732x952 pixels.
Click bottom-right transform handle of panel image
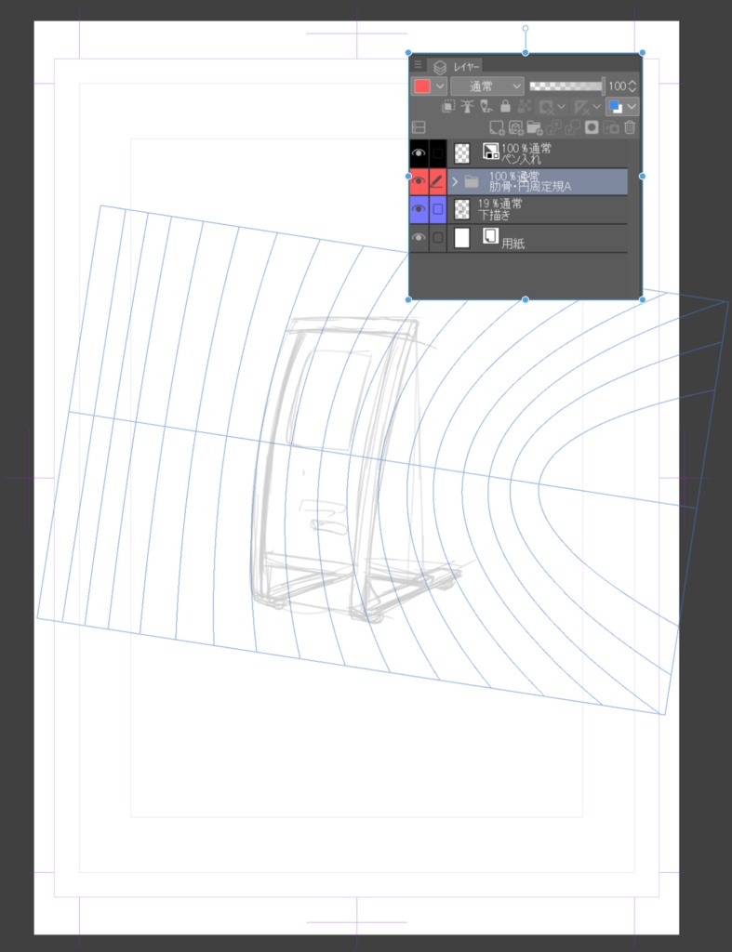tap(643, 299)
